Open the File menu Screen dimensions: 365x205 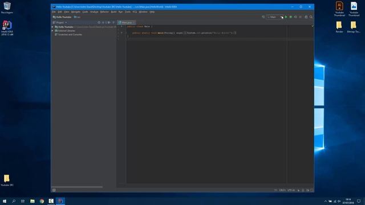54,12
